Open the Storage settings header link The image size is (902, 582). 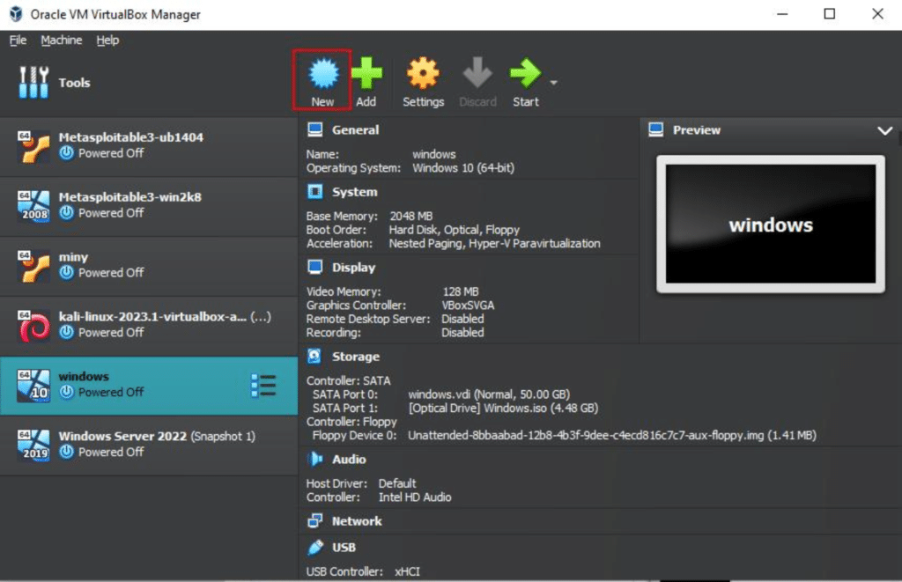(356, 357)
